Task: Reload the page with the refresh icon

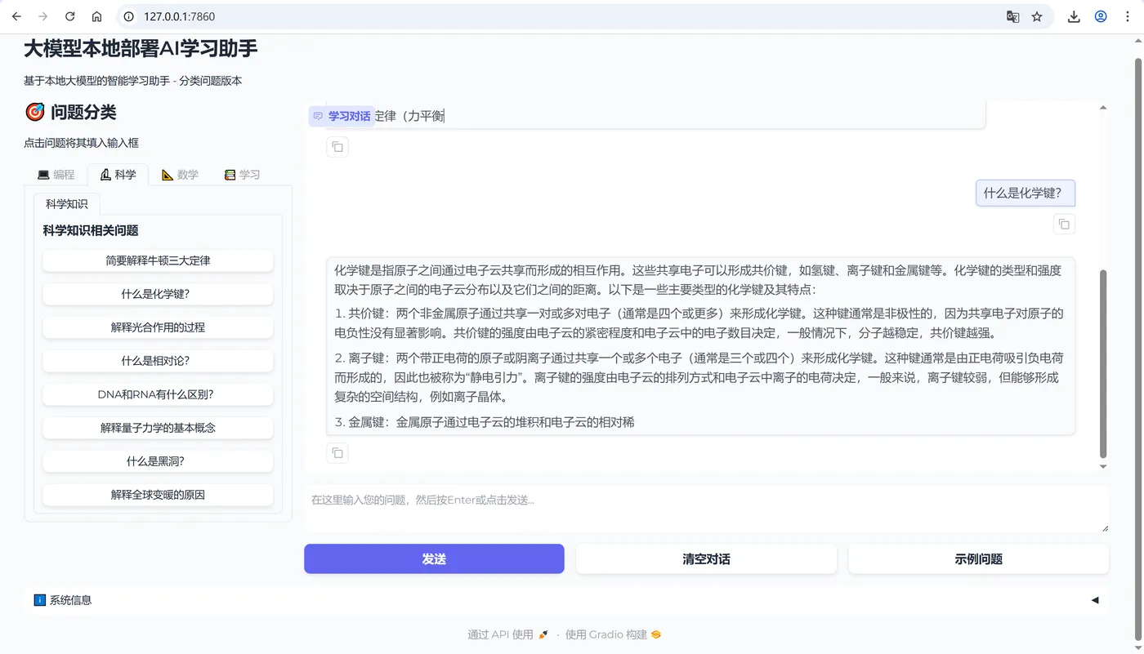Action: 69,16
